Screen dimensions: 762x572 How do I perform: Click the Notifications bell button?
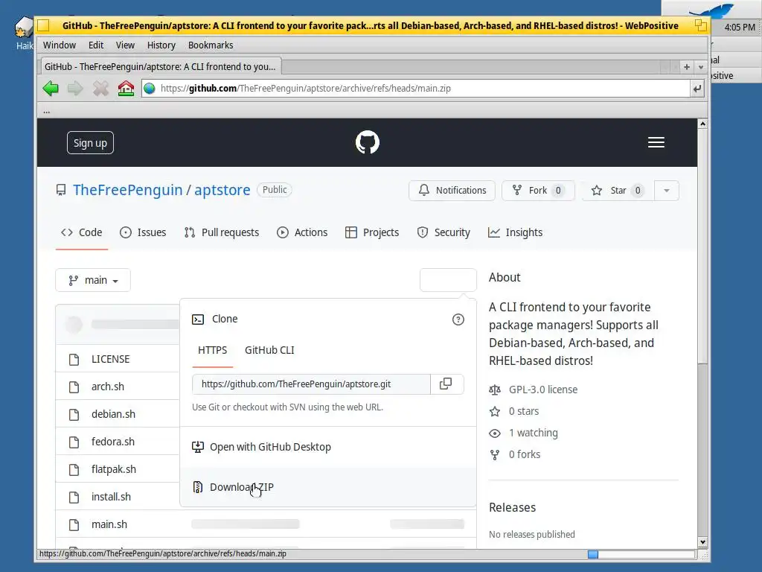tap(452, 190)
